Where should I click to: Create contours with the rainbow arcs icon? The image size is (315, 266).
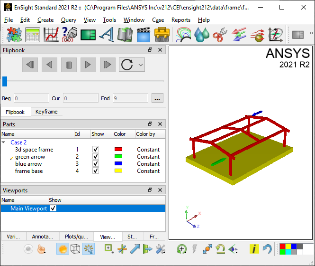183,35
